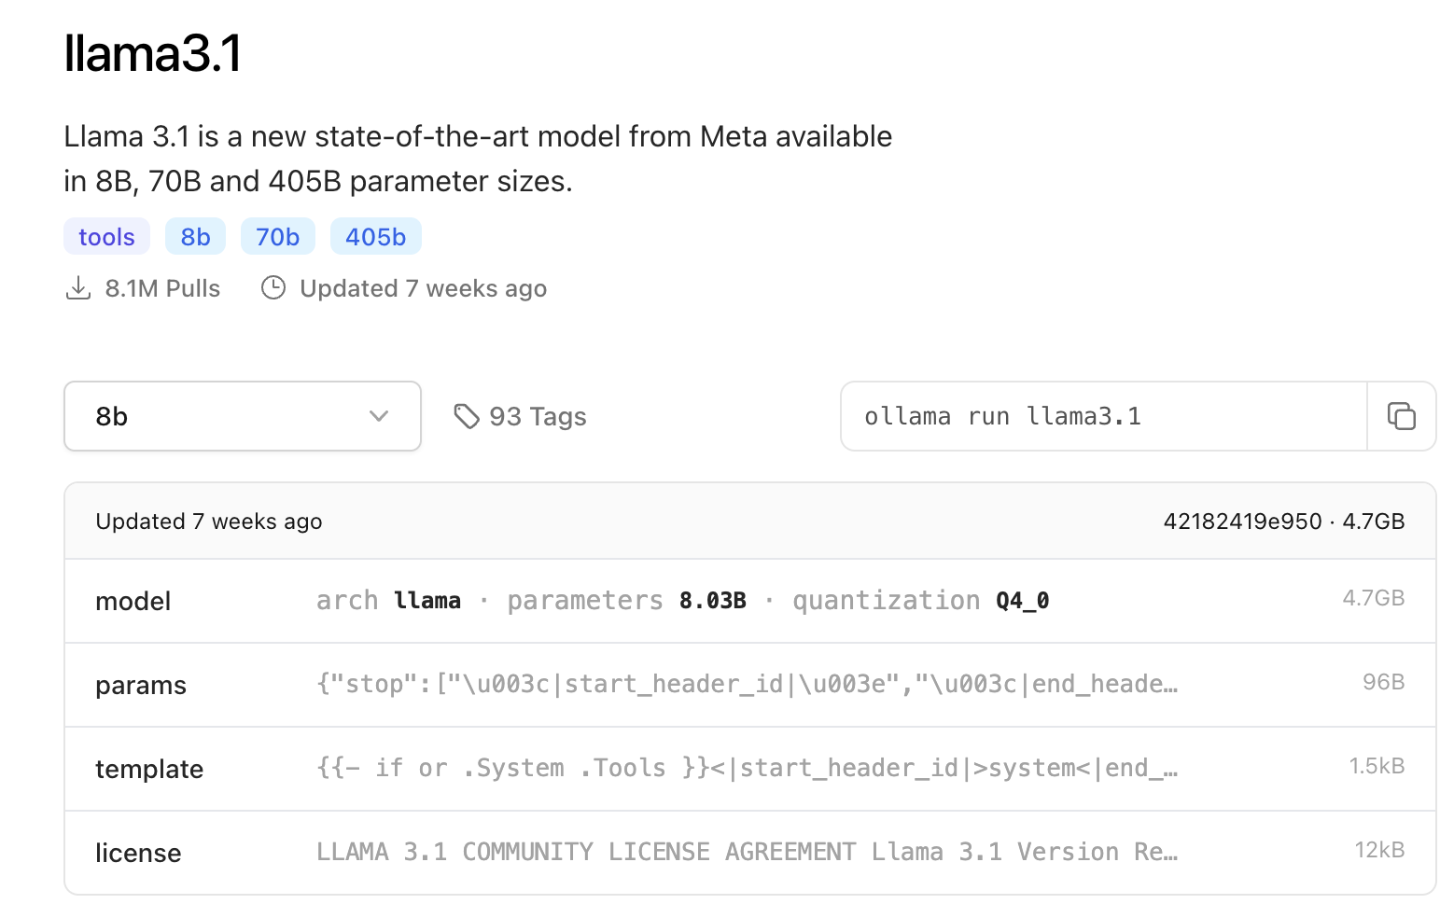Viewport: 1454px width, 918px height.
Task: Copy the ollama run command
Action: [x=1401, y=416]
